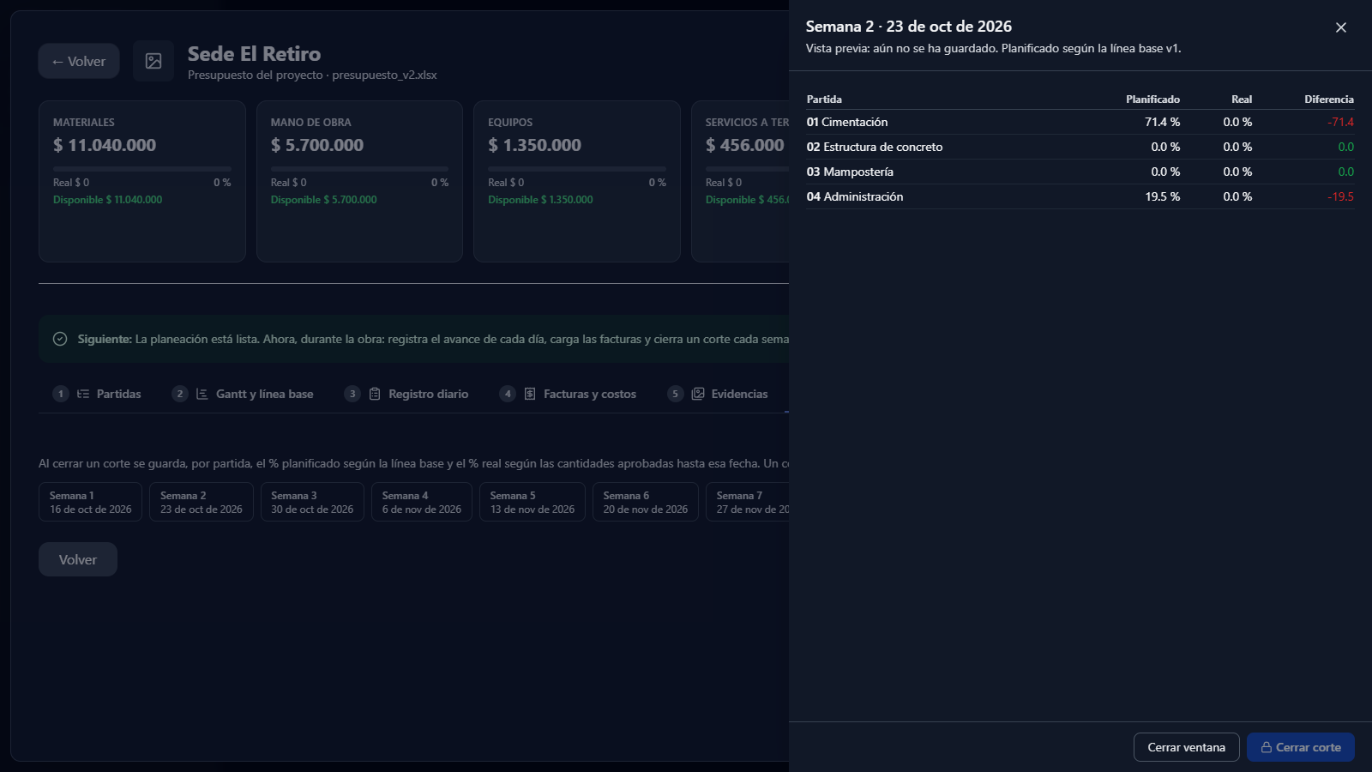Switch to Gantt y línea base tab
The height and width of the screenshot is (772, 1372).
tap(243, 394)
